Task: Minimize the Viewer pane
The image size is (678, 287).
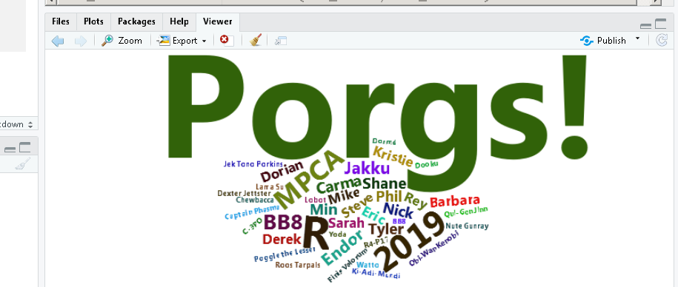Action: (645, 25)
